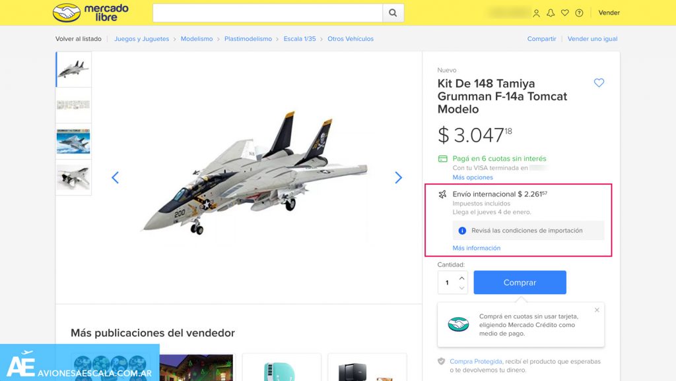This screenshot has width=676, height=381.
Task: Open the Vender menu item
Action: tap(609, 13)
